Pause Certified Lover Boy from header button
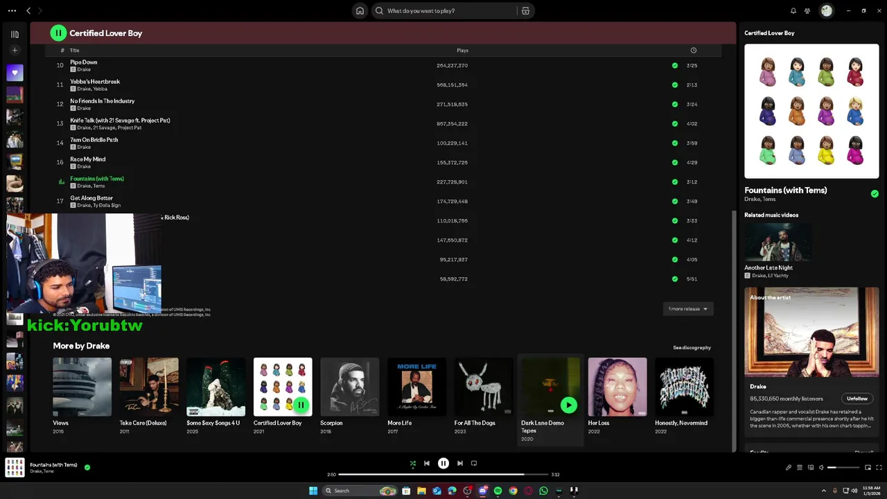This screenshot has height=499, width=887. 58,33
